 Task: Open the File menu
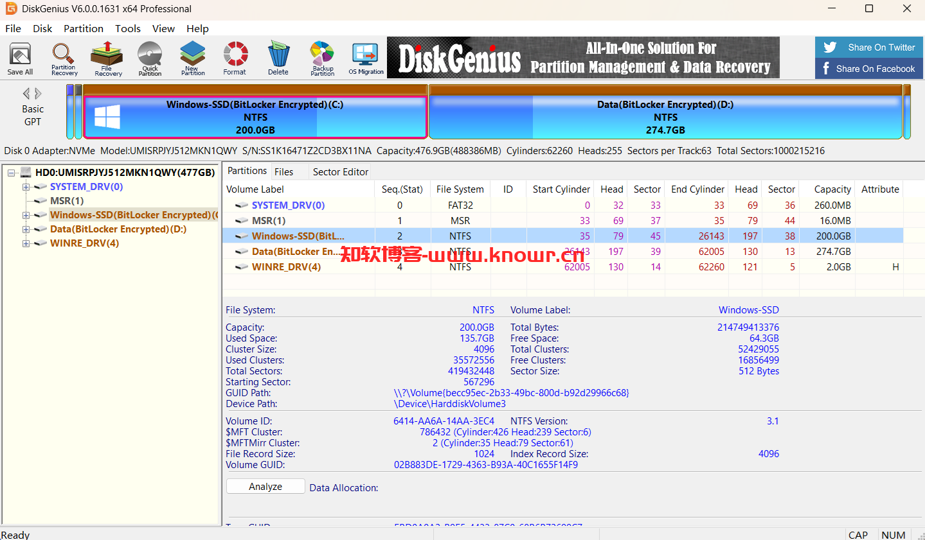pyautogui.click(x=13, y=29)
